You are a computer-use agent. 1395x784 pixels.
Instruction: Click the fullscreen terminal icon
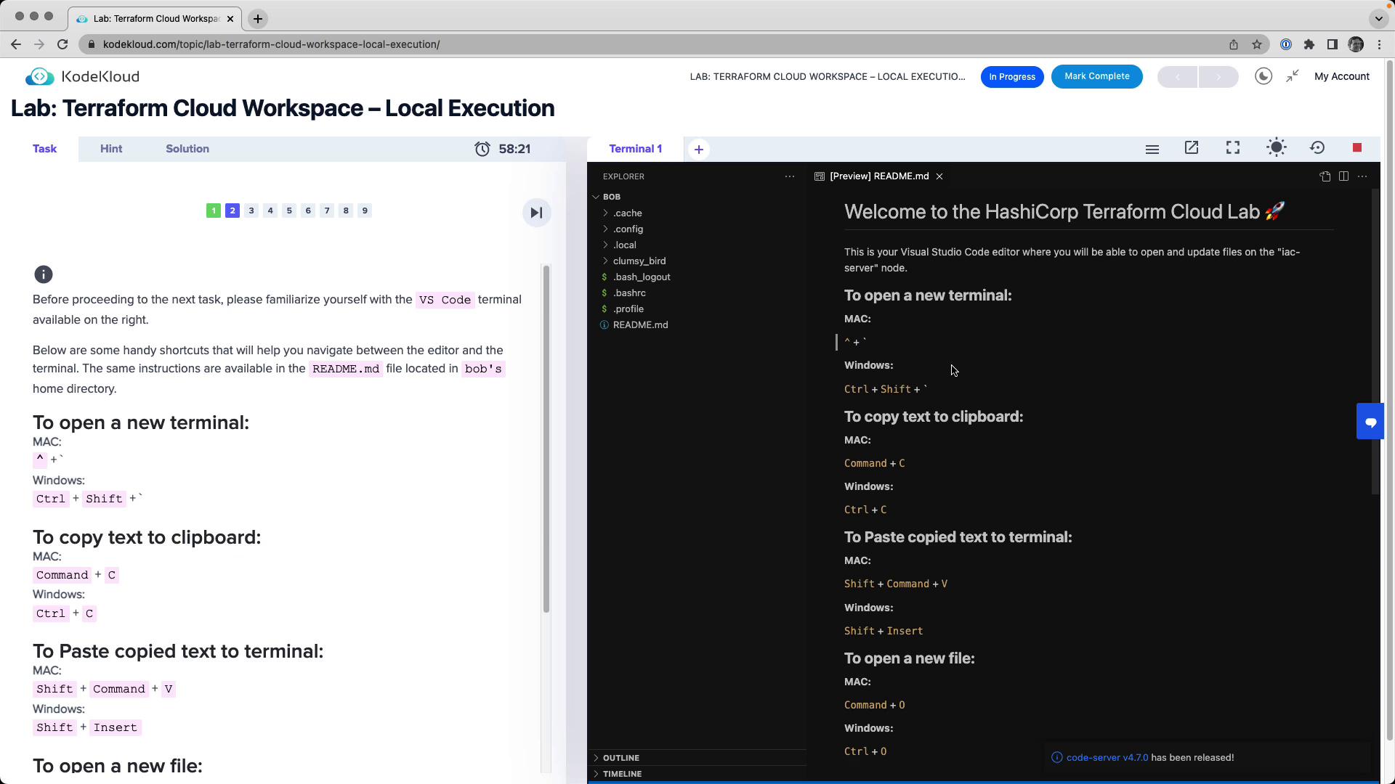coord(1233,148)
